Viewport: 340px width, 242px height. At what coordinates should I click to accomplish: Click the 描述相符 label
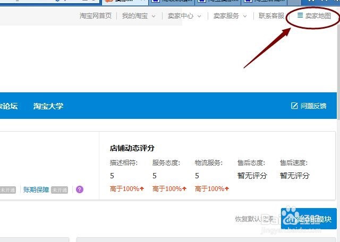coord(124,163)
